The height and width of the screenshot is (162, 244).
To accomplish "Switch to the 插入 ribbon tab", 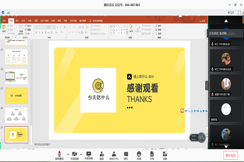I will 17,21.
